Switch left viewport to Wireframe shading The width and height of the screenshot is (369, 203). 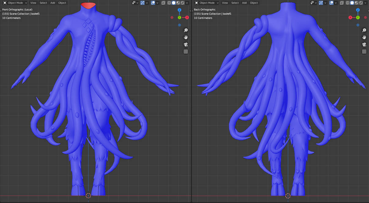169,2
